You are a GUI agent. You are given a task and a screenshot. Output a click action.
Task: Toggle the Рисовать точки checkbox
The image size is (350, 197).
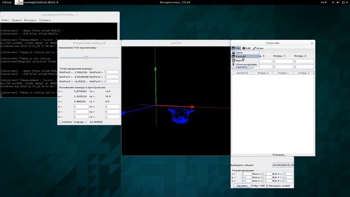point(267,186)
